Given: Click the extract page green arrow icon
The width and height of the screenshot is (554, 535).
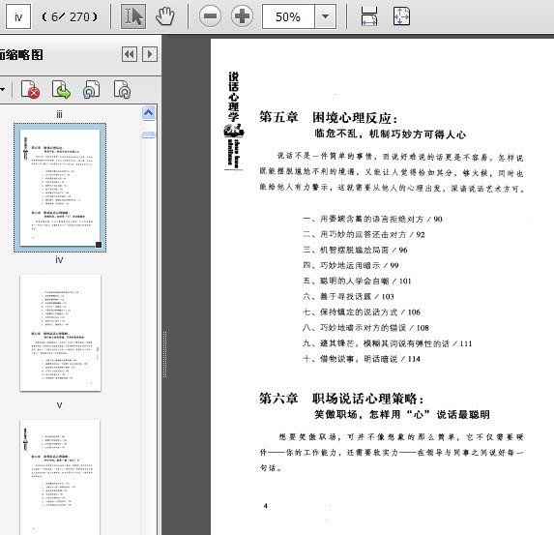Looking at the screenshot, I should coord(61,89).
